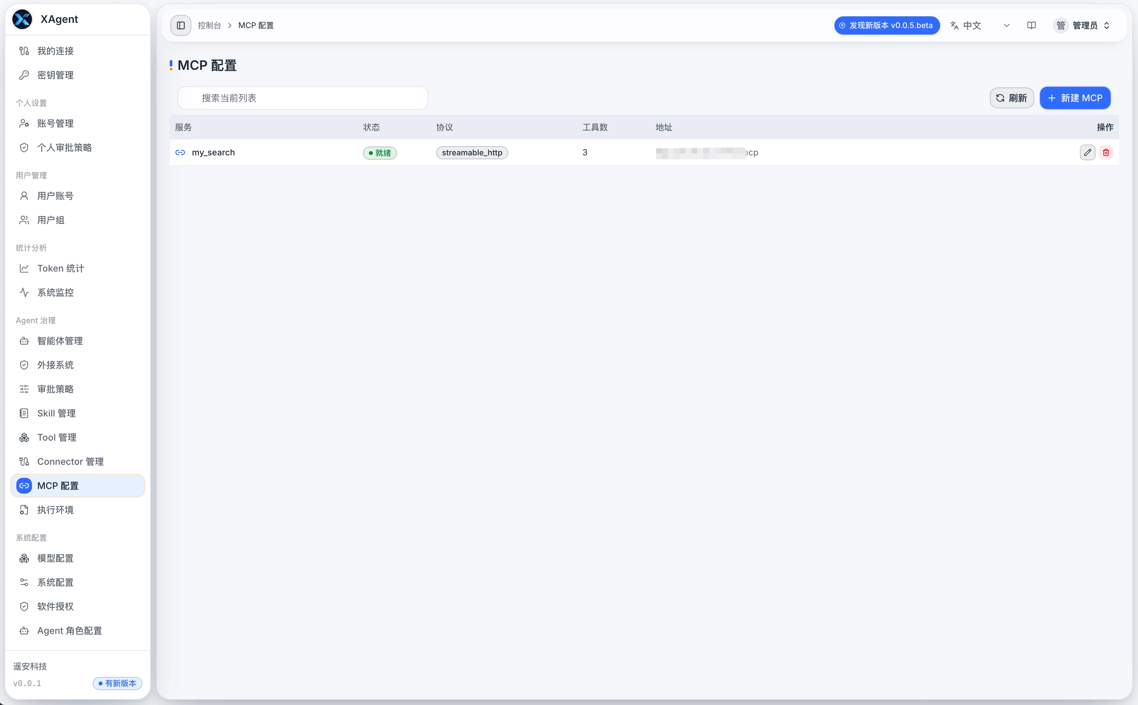Click the 服务 column header
This screenshot has width=1138, height=705.
[183, 127]
